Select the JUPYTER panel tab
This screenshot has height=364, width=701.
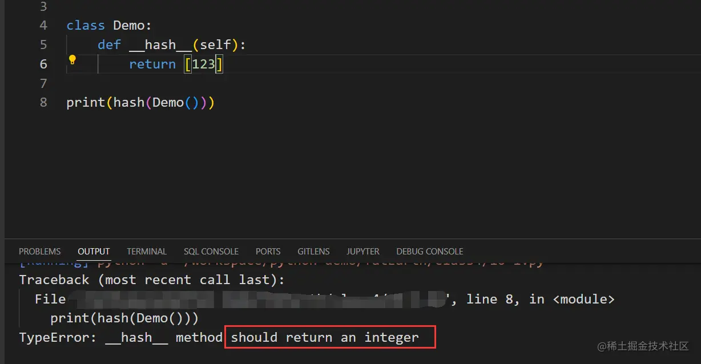(363, 251)
